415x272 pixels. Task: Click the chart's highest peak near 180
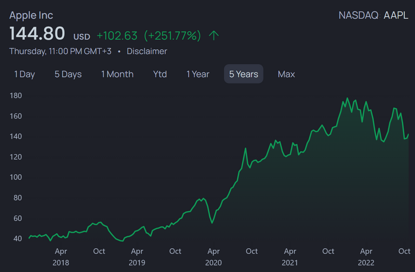(x=347, y=98)
